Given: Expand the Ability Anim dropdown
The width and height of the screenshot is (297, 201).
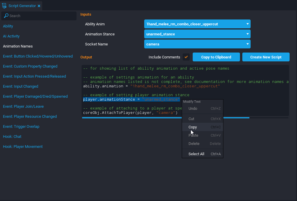Looking at the screenshot, I should point(197,24).
